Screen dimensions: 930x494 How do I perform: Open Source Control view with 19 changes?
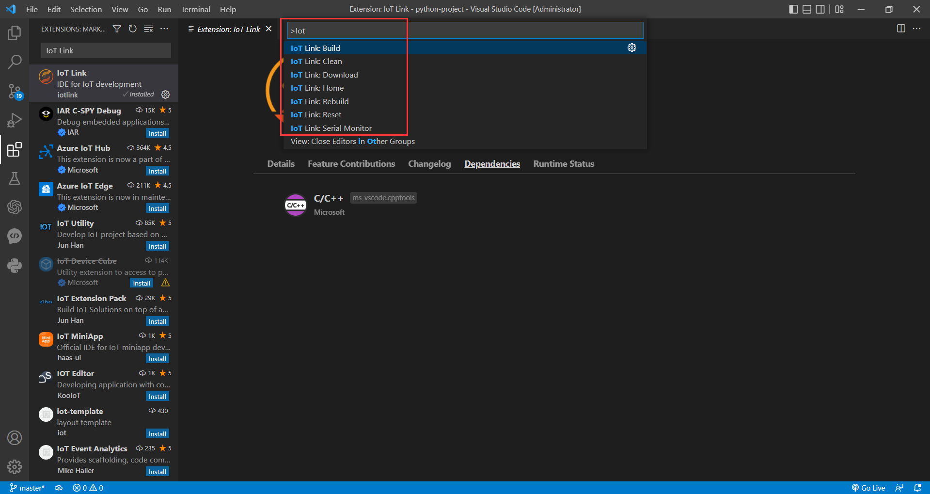tap(15, 91)
